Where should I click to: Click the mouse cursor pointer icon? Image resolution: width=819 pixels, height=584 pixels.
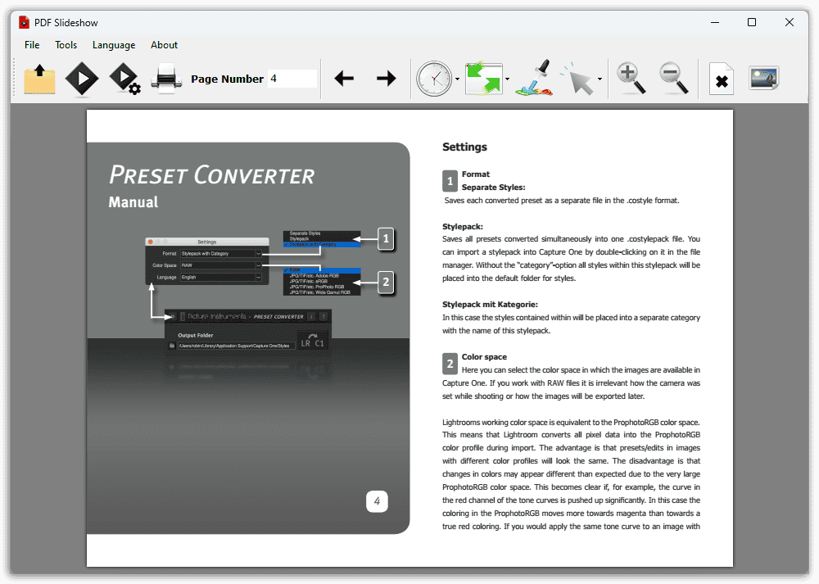[577, 79]
